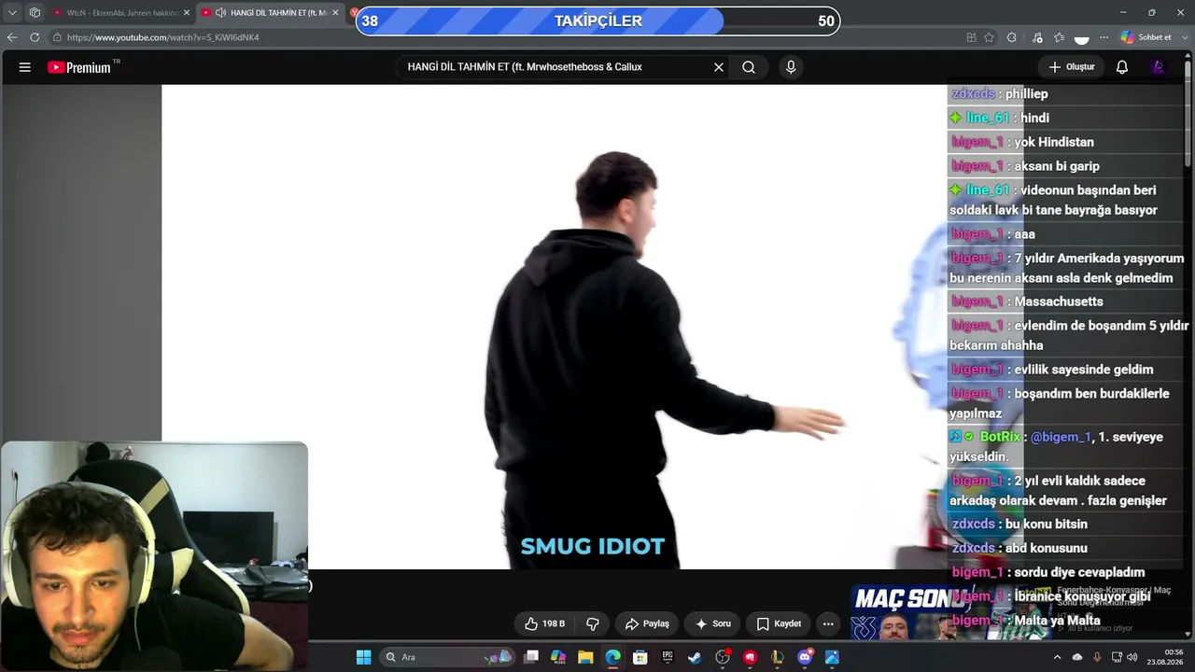The width and height of the screenshot is (1195, 672).
Task: Open the tab search dropdown arrow
Action: (x=12, y=12)
